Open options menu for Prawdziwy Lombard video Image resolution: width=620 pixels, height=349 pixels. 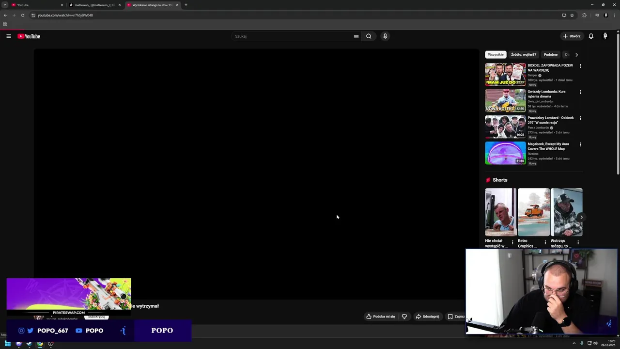pos(580,118)
